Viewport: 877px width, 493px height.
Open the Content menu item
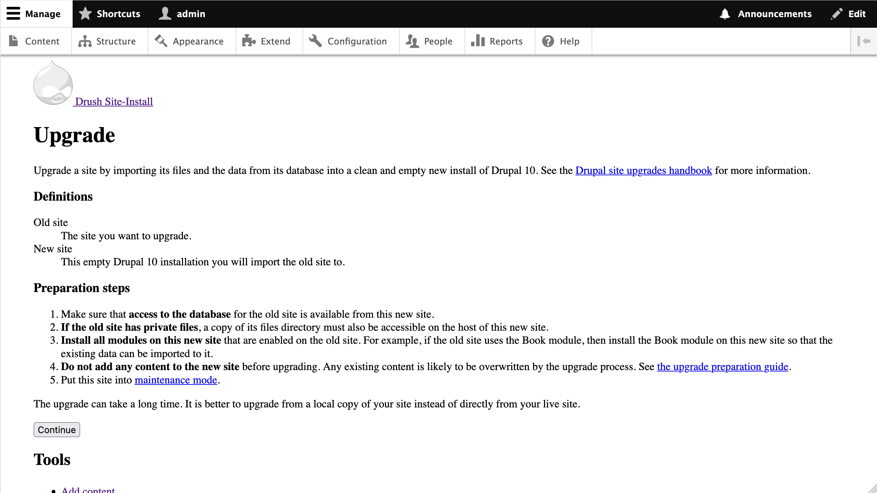click(x=42, y=41)
